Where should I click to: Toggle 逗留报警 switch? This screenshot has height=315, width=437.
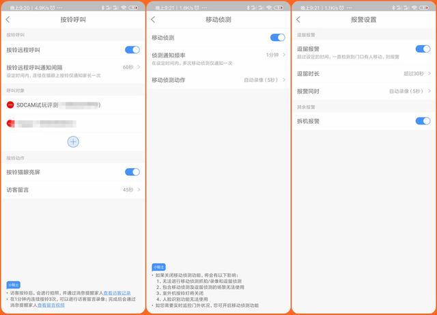point(423,49)
